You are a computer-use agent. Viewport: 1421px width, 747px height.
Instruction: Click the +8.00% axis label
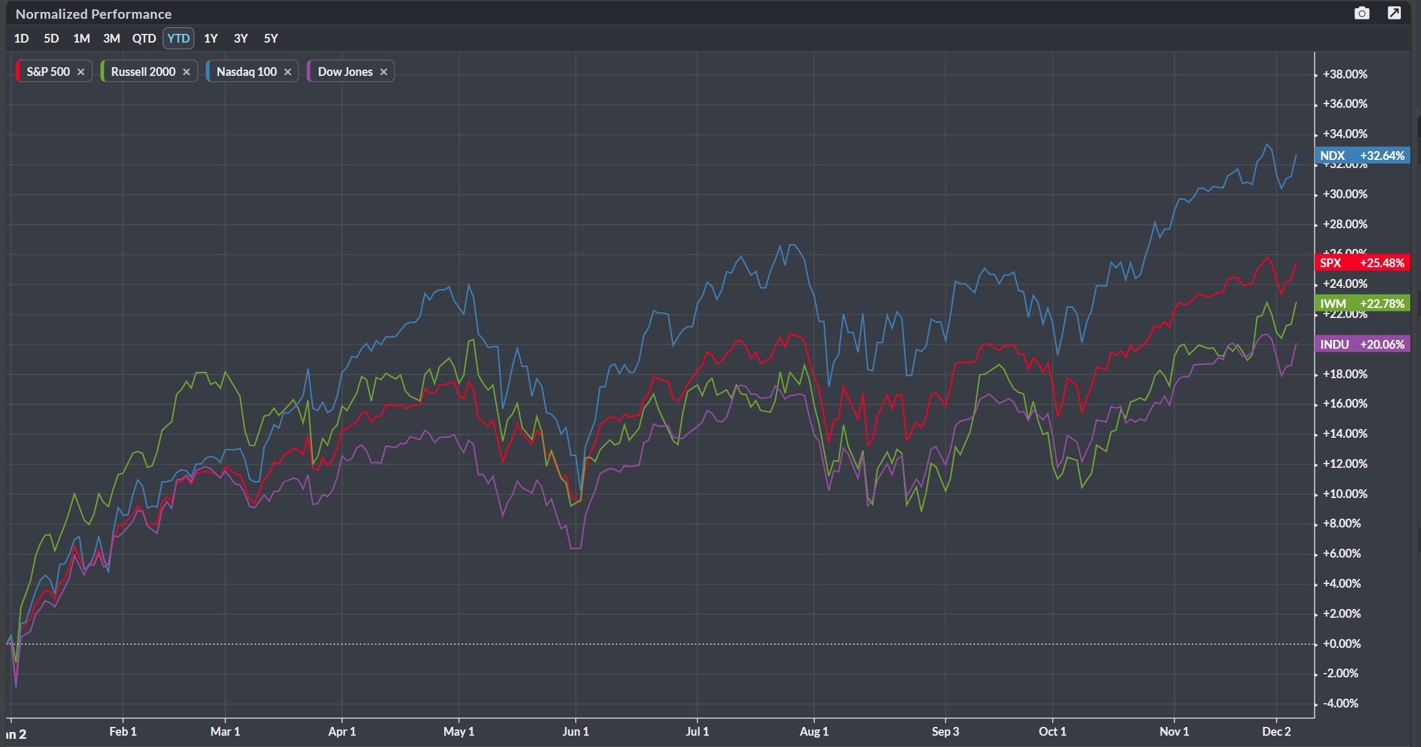pyautogui.click(x=1342, y=523)
